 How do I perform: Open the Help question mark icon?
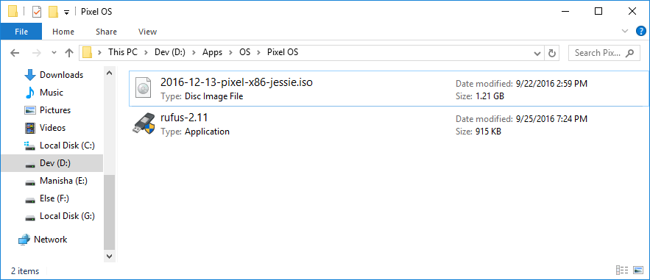pyautogui.click(x=641, y=31)
